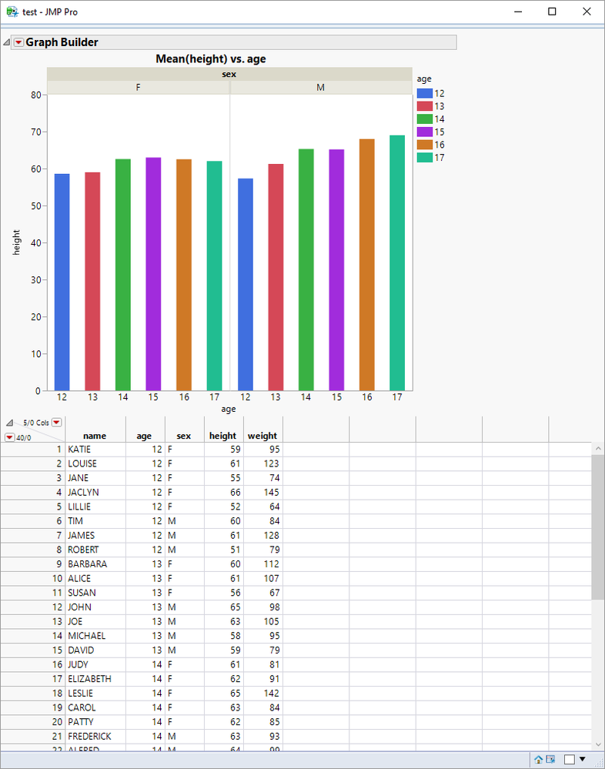Click the scrollbar up arrow
Viewport: 605px width, 769px height.
coord(597,448)
